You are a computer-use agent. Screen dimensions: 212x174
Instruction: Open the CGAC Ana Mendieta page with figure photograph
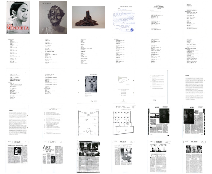point(88,87)
